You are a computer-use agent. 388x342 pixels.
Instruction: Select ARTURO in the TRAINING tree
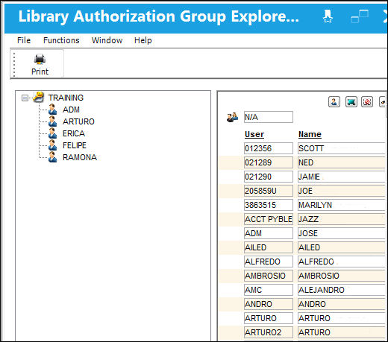tap(78, 121)
